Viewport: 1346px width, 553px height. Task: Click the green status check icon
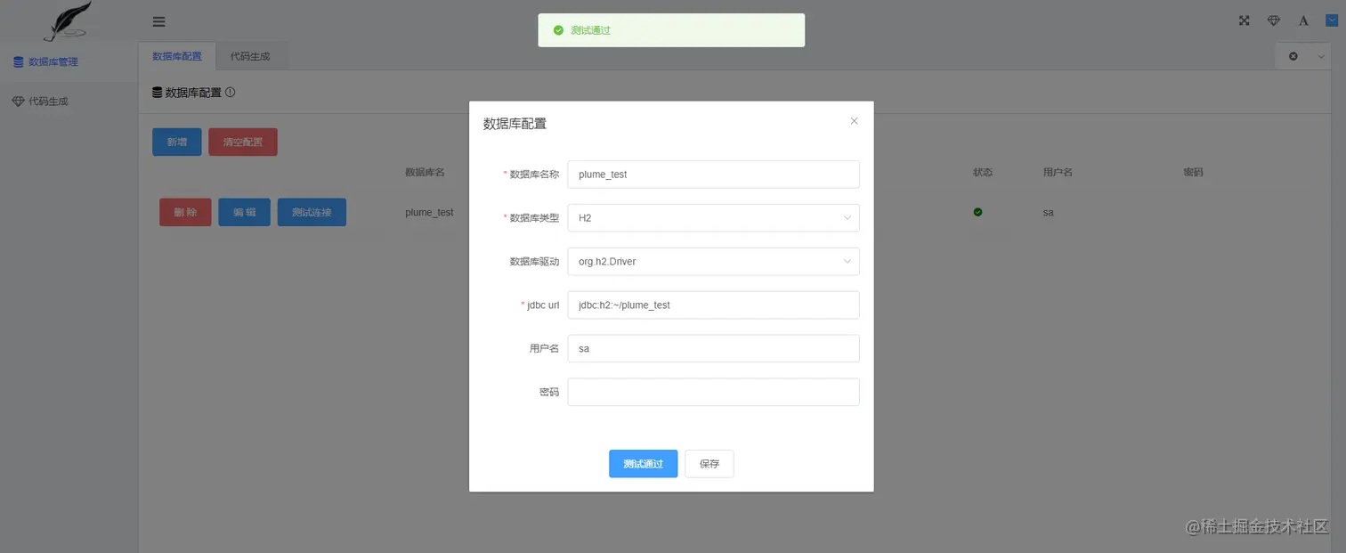point(978,212)
